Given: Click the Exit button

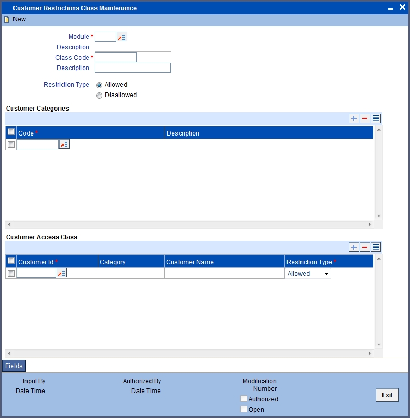Looking at the screenshot, I should (387, 395).
